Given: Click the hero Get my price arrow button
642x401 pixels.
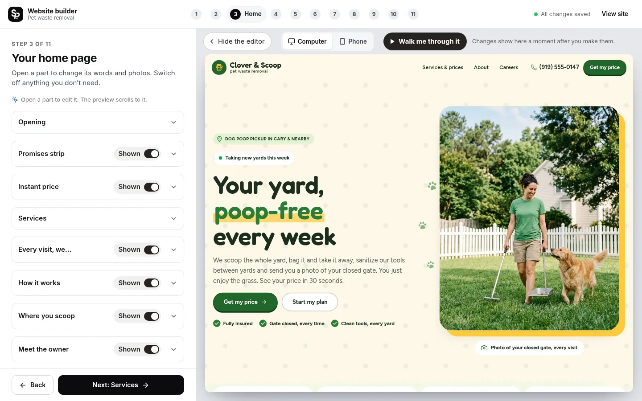Looking at the screenshot, I should [245, 302].
